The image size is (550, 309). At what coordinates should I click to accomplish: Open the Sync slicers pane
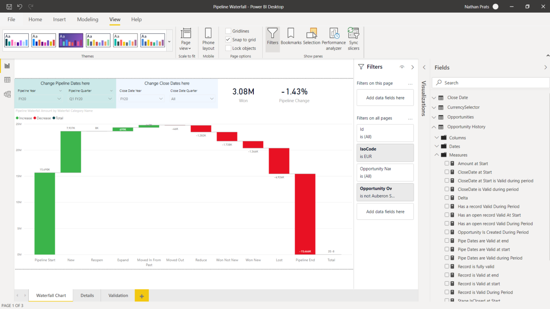point(353,38)
